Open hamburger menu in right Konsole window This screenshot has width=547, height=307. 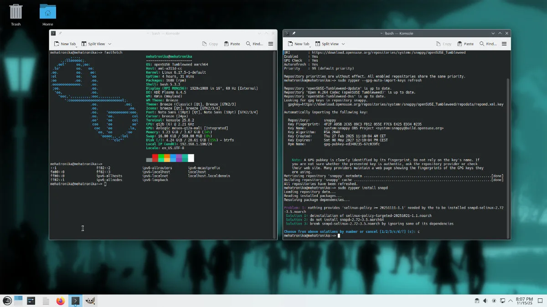pyautogui.click(x=504, y=44)
